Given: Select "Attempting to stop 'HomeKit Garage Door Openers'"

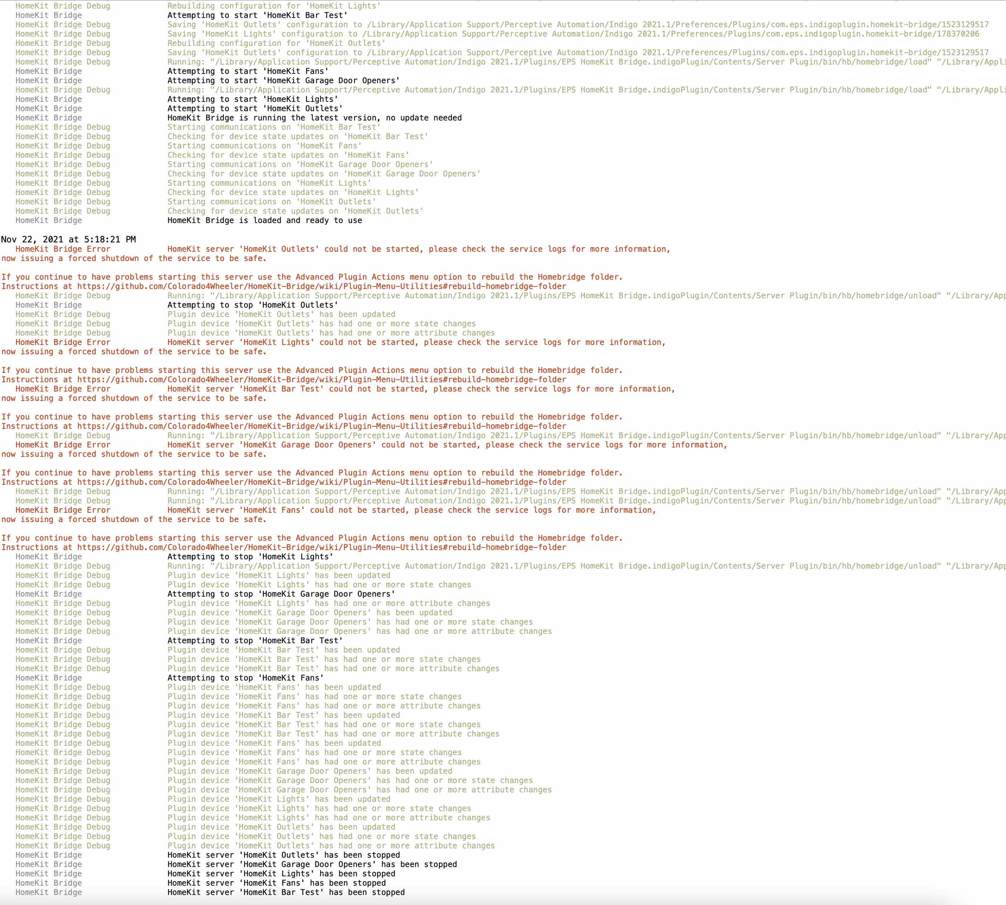Looking at the screenshot, I should (x=281, y=594).
